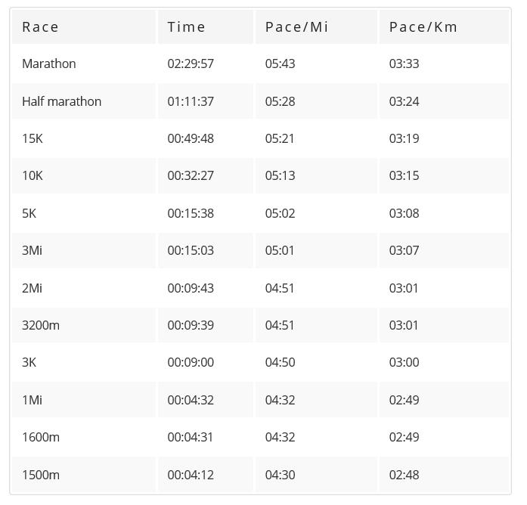Click the 10K pace per km 03:15
The image size is (527, 505).
click(x=404, y=175)
